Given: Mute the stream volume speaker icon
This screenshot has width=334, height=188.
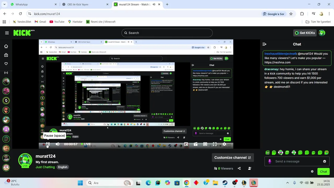Looking at the screenshot, I should [57, 144].
